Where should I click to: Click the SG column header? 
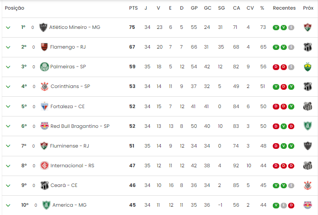221,8
